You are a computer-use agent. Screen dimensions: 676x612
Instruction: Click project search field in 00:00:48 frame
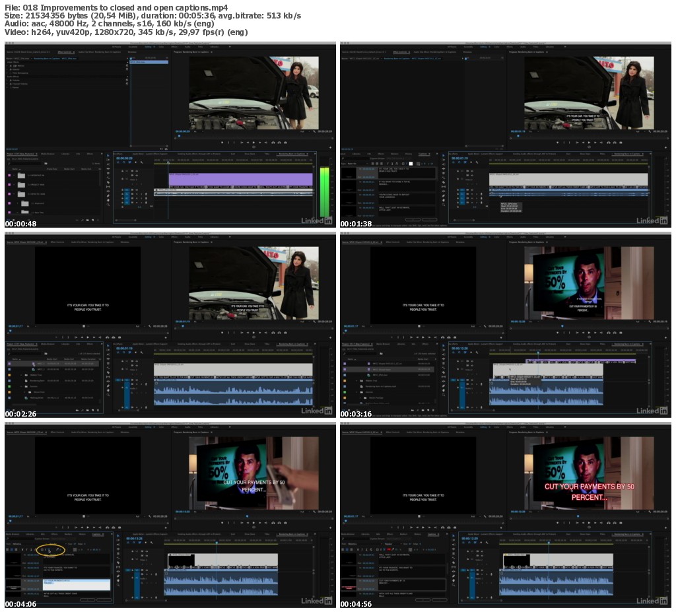coord(24,164)
